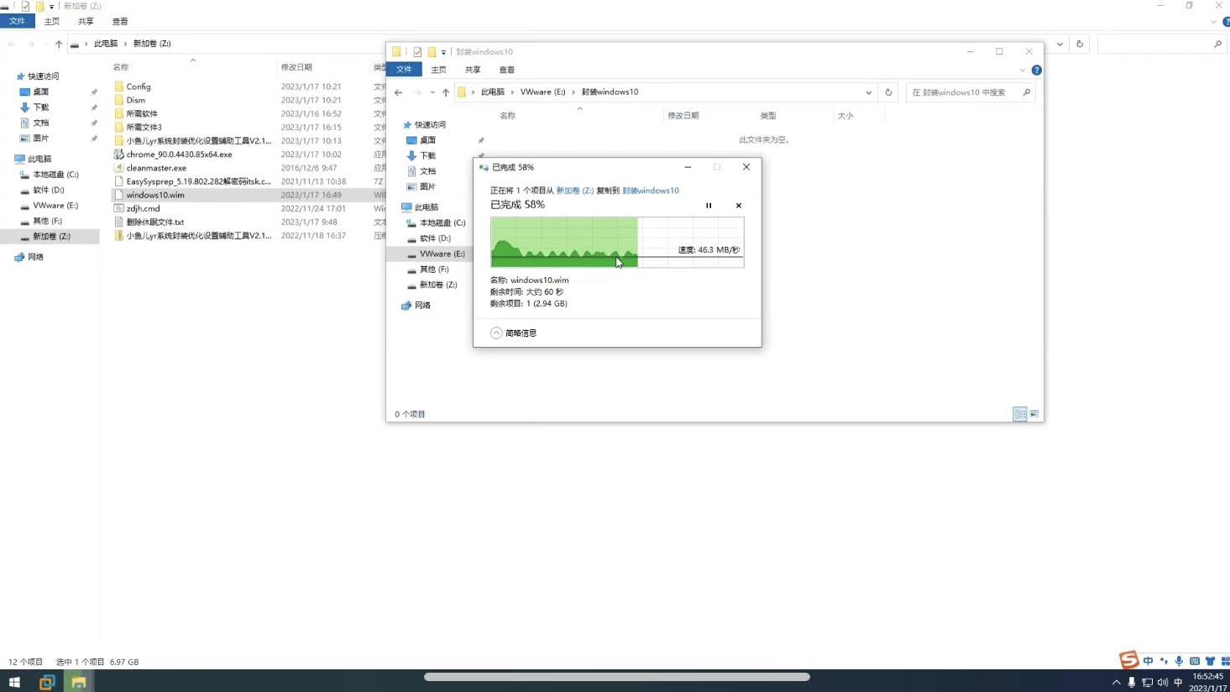Image resolution: width=1230 pixels, height=692 pixels.
Task: Sort by 名称 column in 封装windows10 window
Action: click(508, 116)
